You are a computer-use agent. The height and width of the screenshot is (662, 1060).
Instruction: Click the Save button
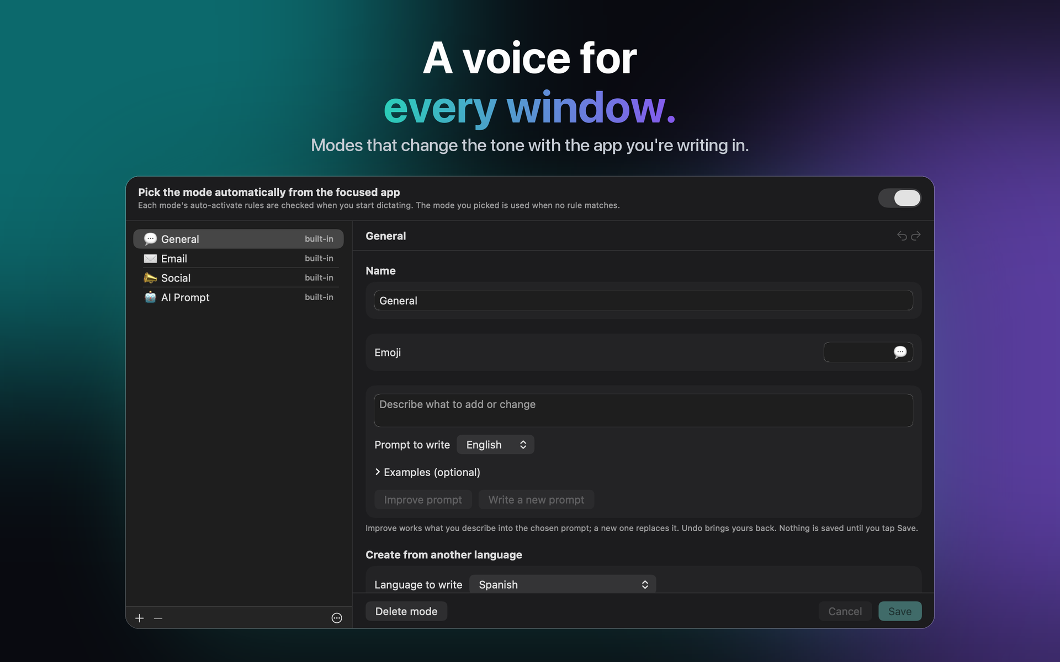(900, 611)
